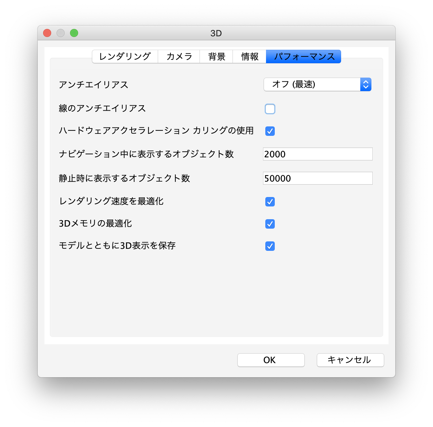The height and width of the screenshot is (427, 433).
Task: Click the キャンセル button
Action: [x=350, y=360]
